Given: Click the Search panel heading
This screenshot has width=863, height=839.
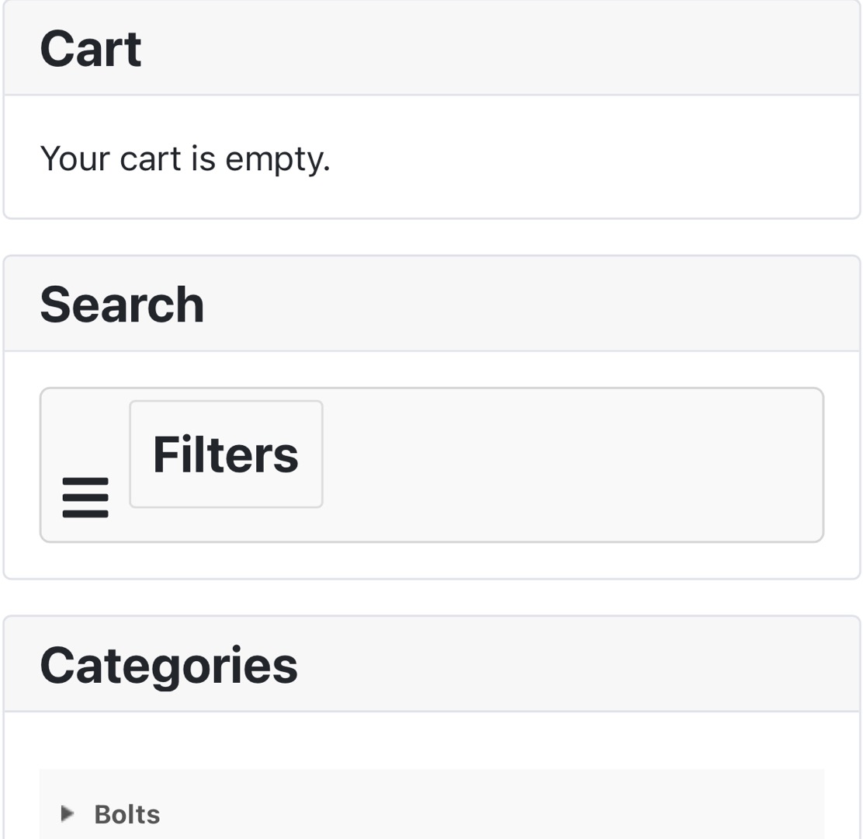Looking at the screenshot, I should coord(122,304).
